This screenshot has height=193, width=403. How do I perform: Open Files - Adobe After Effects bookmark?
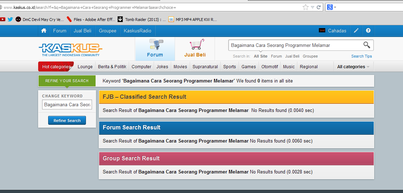click(x=91, y=19)
